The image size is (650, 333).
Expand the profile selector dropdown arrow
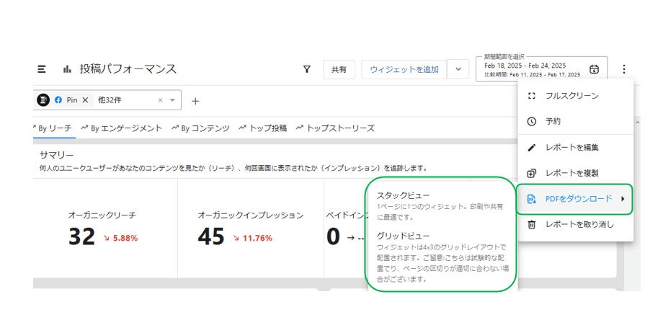click(173, 100)
